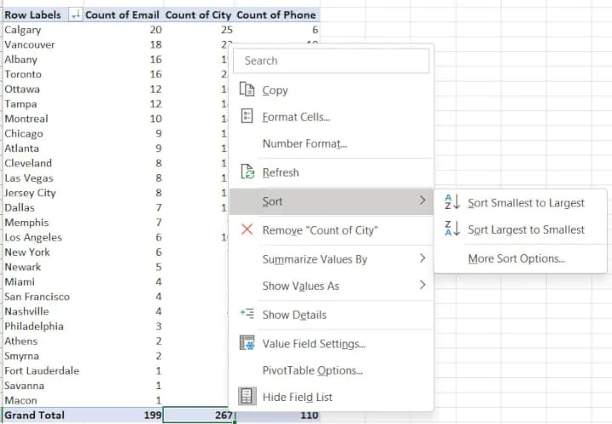
Task: Select the Los Angeles row label
Action: [x=33, y=237]
